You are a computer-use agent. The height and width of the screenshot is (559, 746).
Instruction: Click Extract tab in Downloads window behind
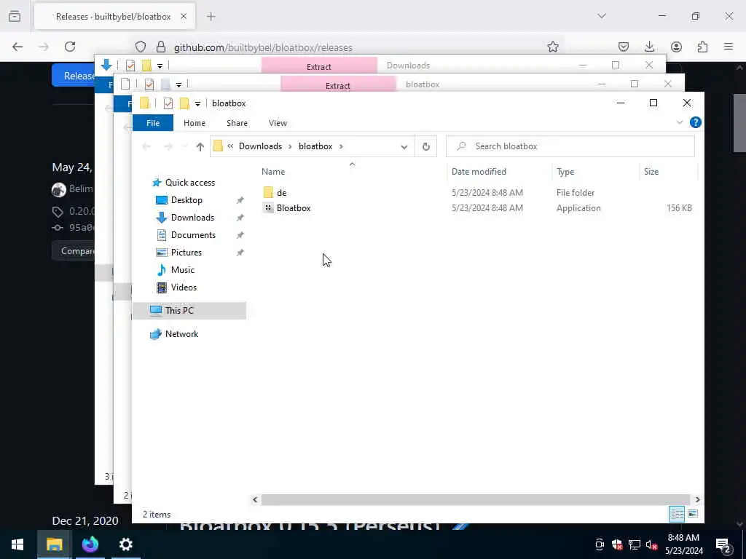click(x=319, y=66)
